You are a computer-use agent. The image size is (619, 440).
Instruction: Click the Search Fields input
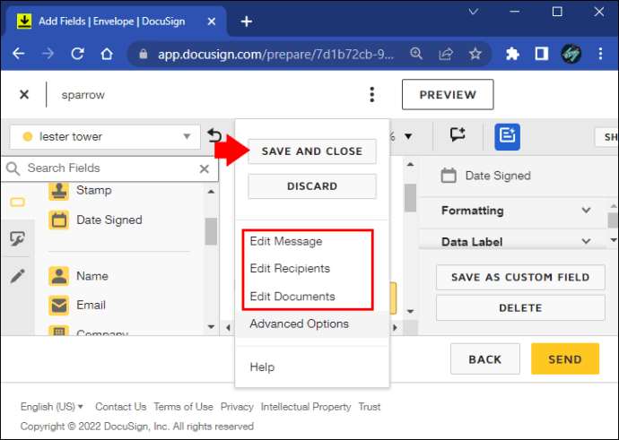109,168
